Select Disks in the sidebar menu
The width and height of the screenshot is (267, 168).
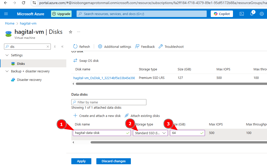[33, 64]
